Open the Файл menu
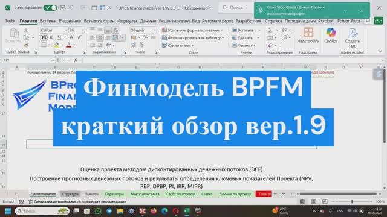Image resolution: width=387 pixels, height=217 pixels. tap(10, 21)
